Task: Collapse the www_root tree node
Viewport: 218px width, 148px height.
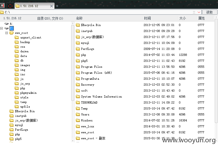Action: point(6,33)
